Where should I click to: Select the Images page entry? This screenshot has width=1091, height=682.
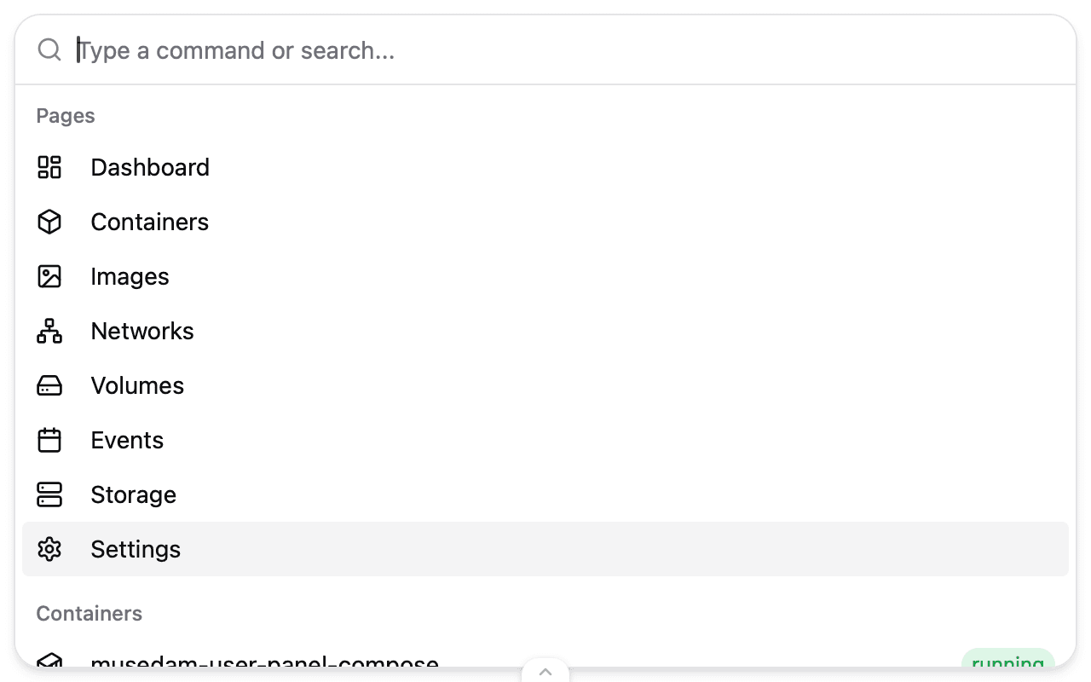coord(130,276)
